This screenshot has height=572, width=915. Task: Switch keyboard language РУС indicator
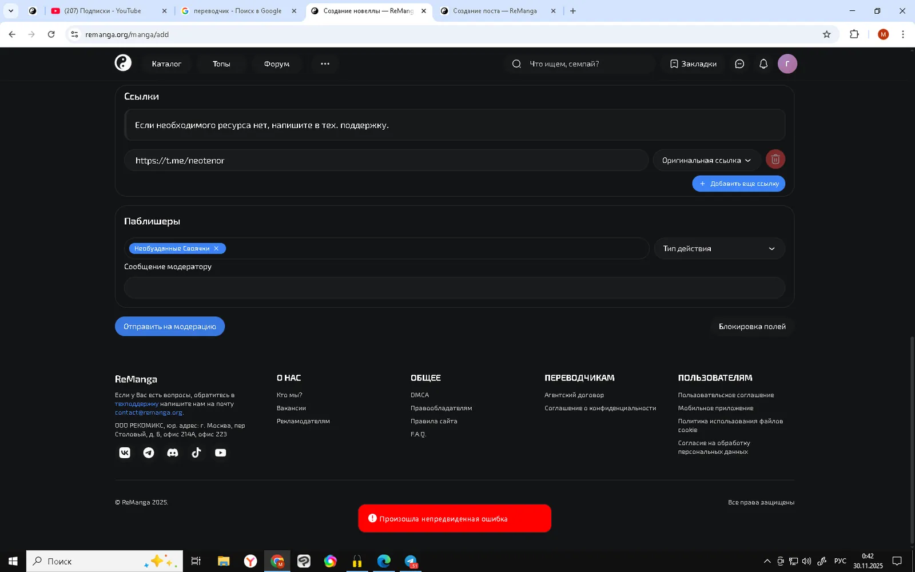(x=840, y=561)
